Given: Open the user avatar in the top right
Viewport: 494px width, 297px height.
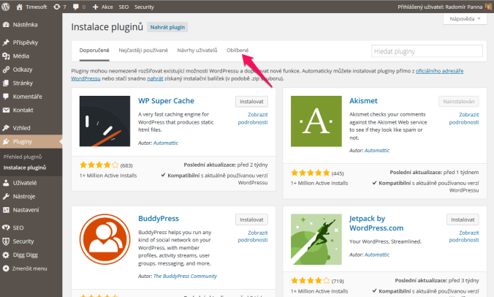Looking at the screenshot, I should click(488, 7).
